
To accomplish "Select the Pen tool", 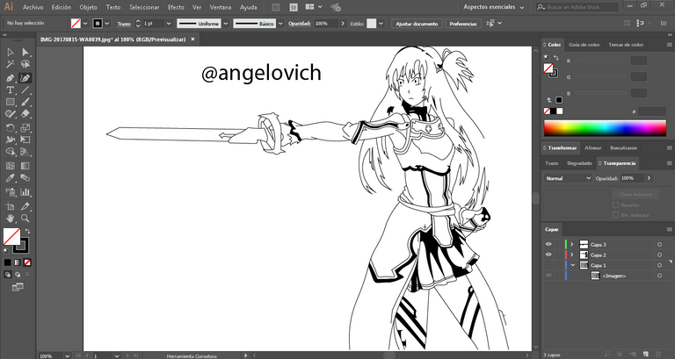I will tap(11, 77).
